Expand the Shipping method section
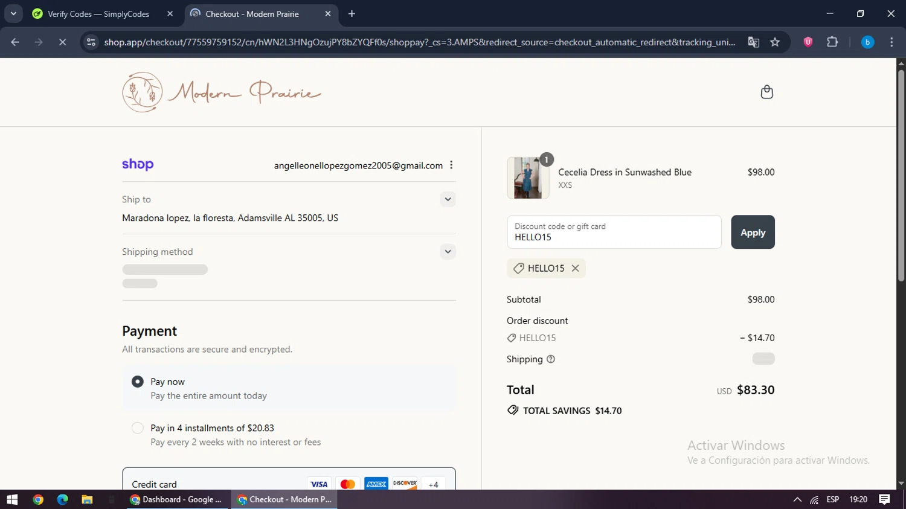Screen dimensions: 906x509 [448, 252]
